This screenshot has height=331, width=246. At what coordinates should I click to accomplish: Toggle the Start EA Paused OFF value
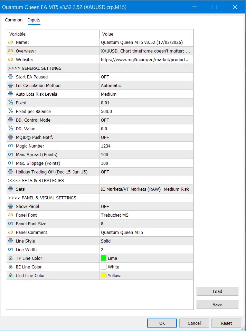146,77
